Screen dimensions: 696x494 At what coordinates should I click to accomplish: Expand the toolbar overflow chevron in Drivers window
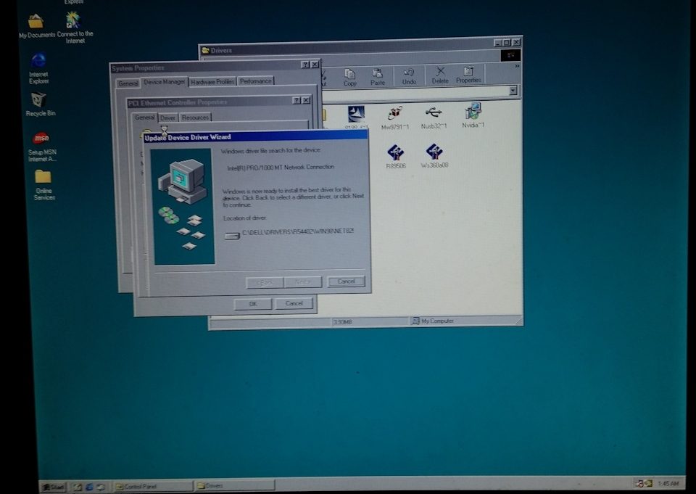coord(517,66)
